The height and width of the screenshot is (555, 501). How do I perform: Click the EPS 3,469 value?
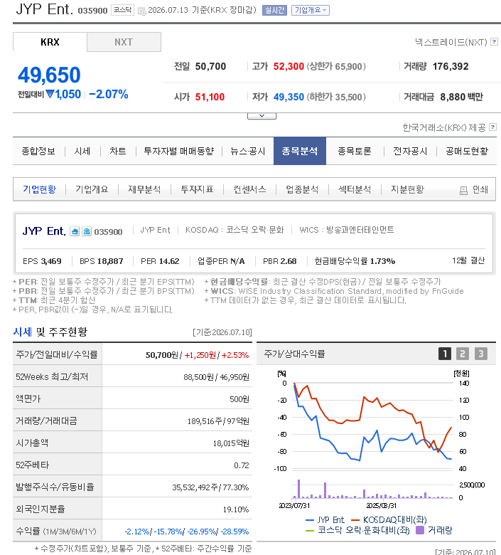click(51, 261)
